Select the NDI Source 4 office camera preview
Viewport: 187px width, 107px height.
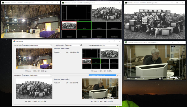pyautogui.click(x=100, y=89)
